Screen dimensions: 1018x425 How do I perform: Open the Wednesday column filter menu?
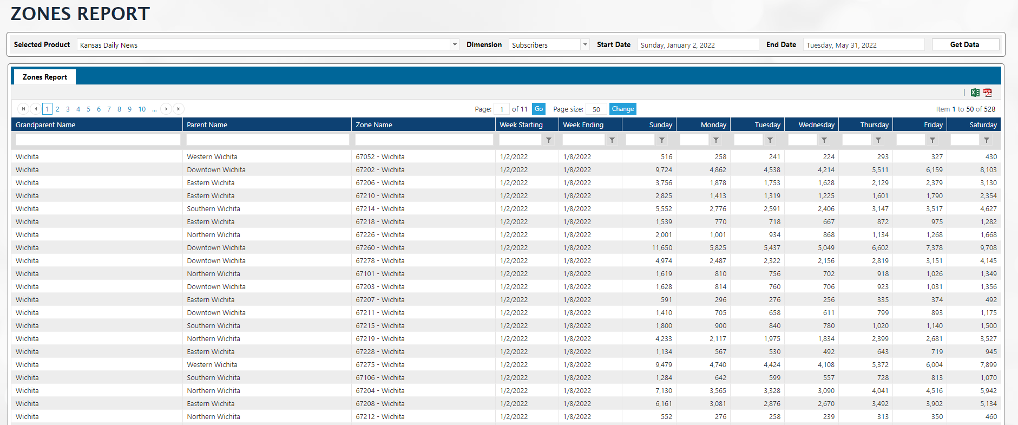(824, 140)
